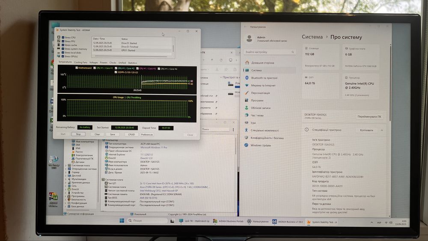Image resolution: width=428 pixels, height=241 pixels.
Task: Switch to Clocks tab
Action: (113, 63)
